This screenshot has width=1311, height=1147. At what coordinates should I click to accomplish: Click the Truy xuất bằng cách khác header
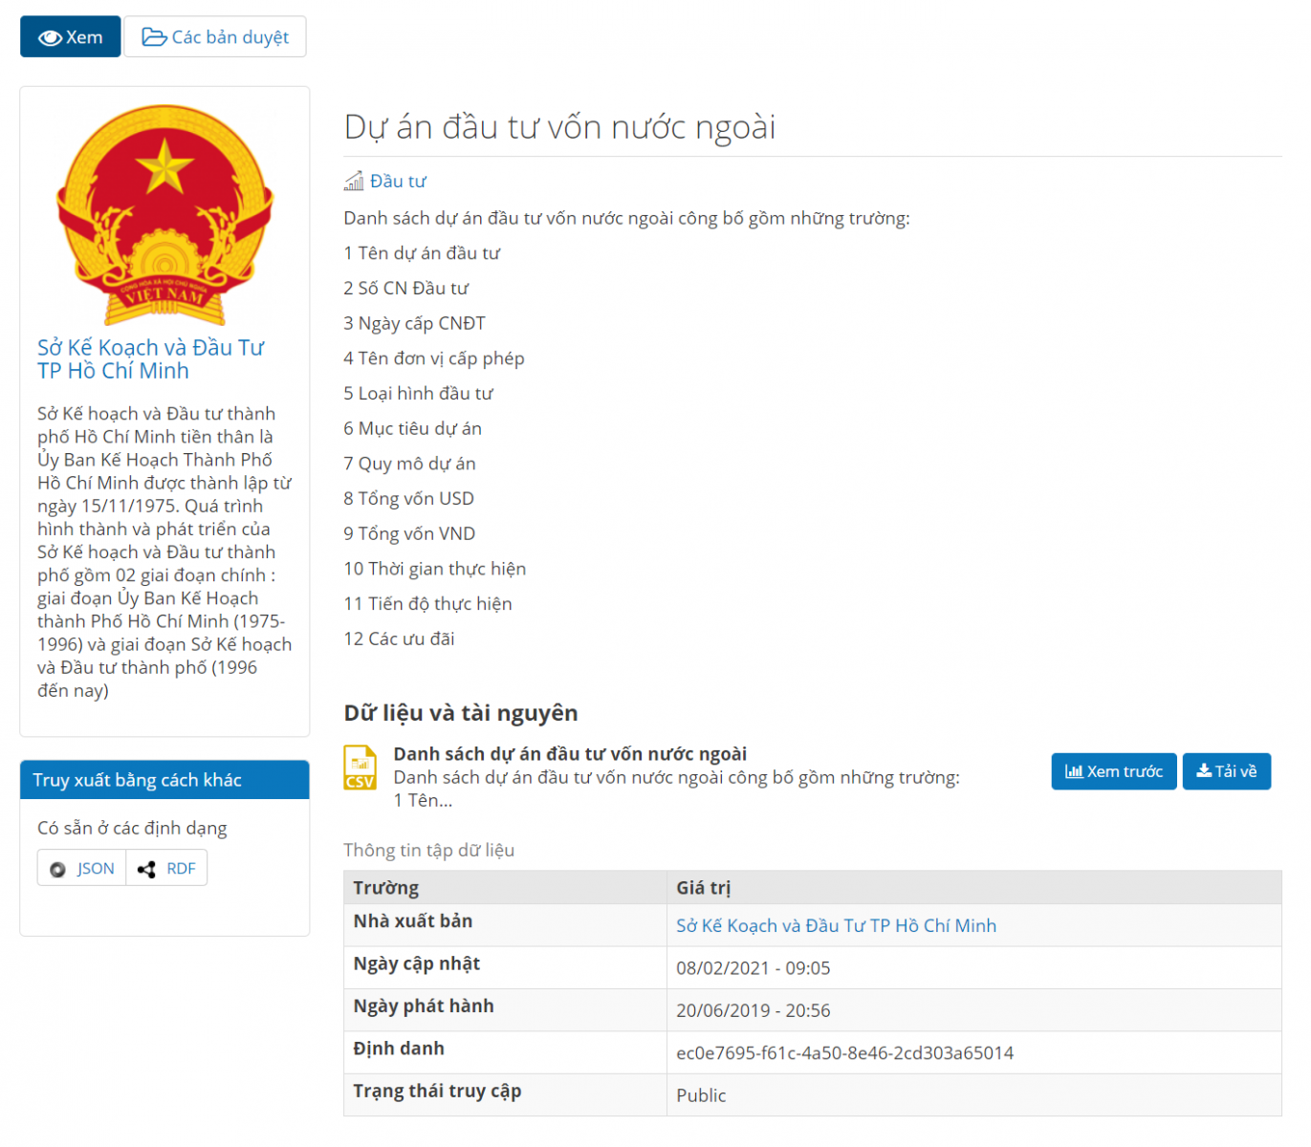pyautogui.click(x=138, y=780)
